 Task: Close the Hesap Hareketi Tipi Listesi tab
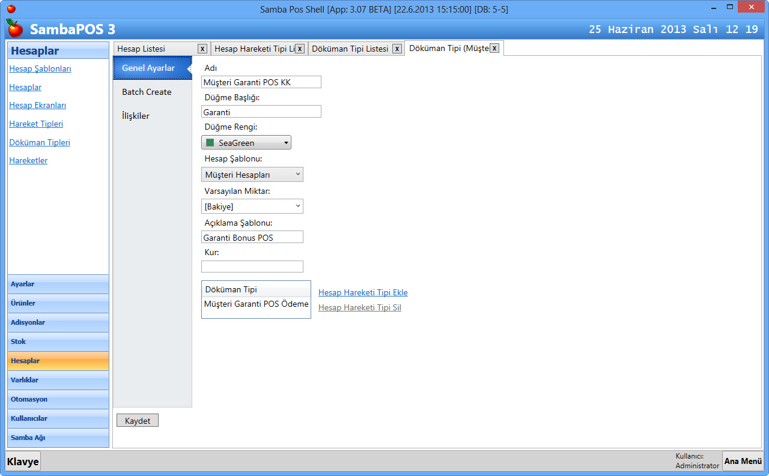coord(300,49)
